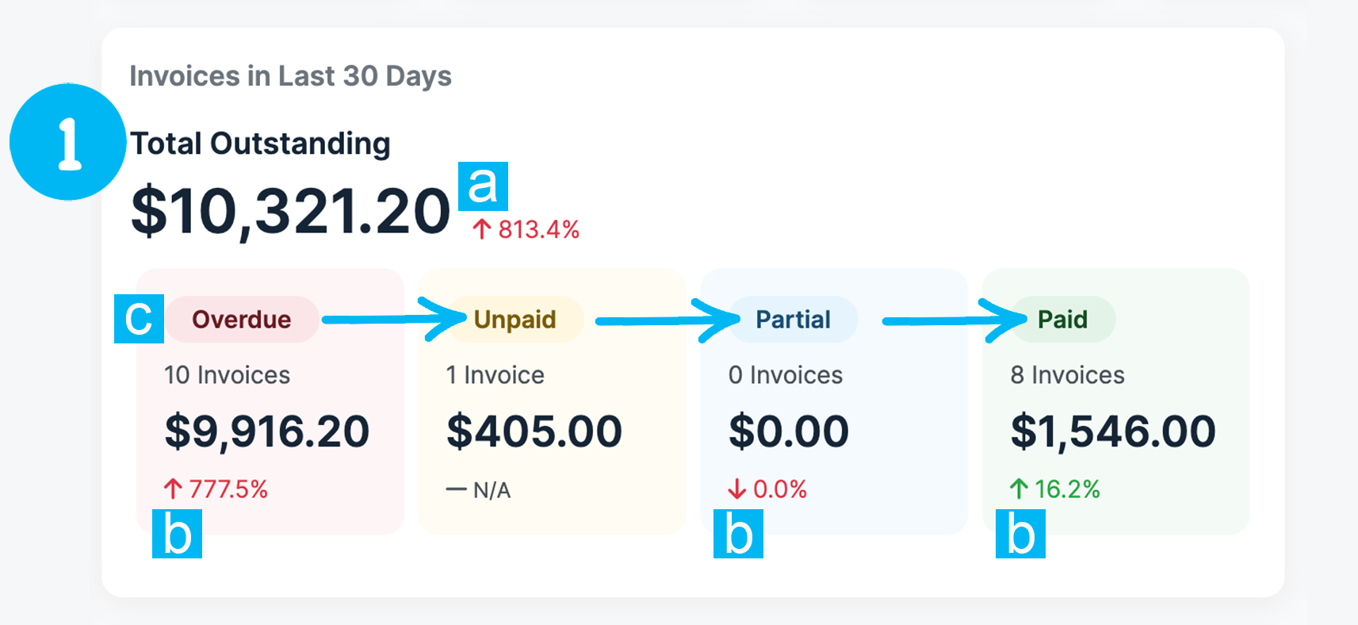
Task: Select the Partial status badge
Action: click(793, 319)
